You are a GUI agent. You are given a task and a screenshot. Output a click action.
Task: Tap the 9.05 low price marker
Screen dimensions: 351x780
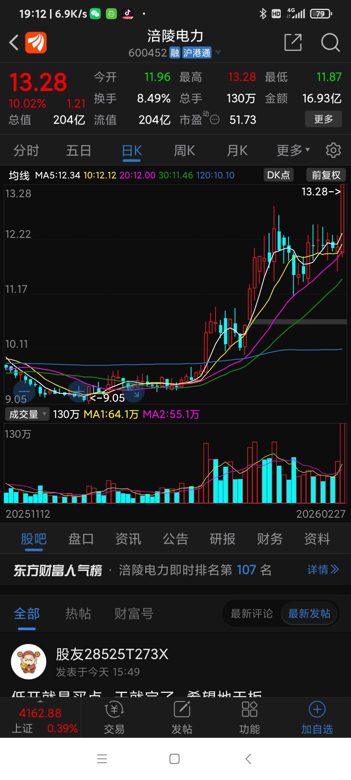click(107, 398)
